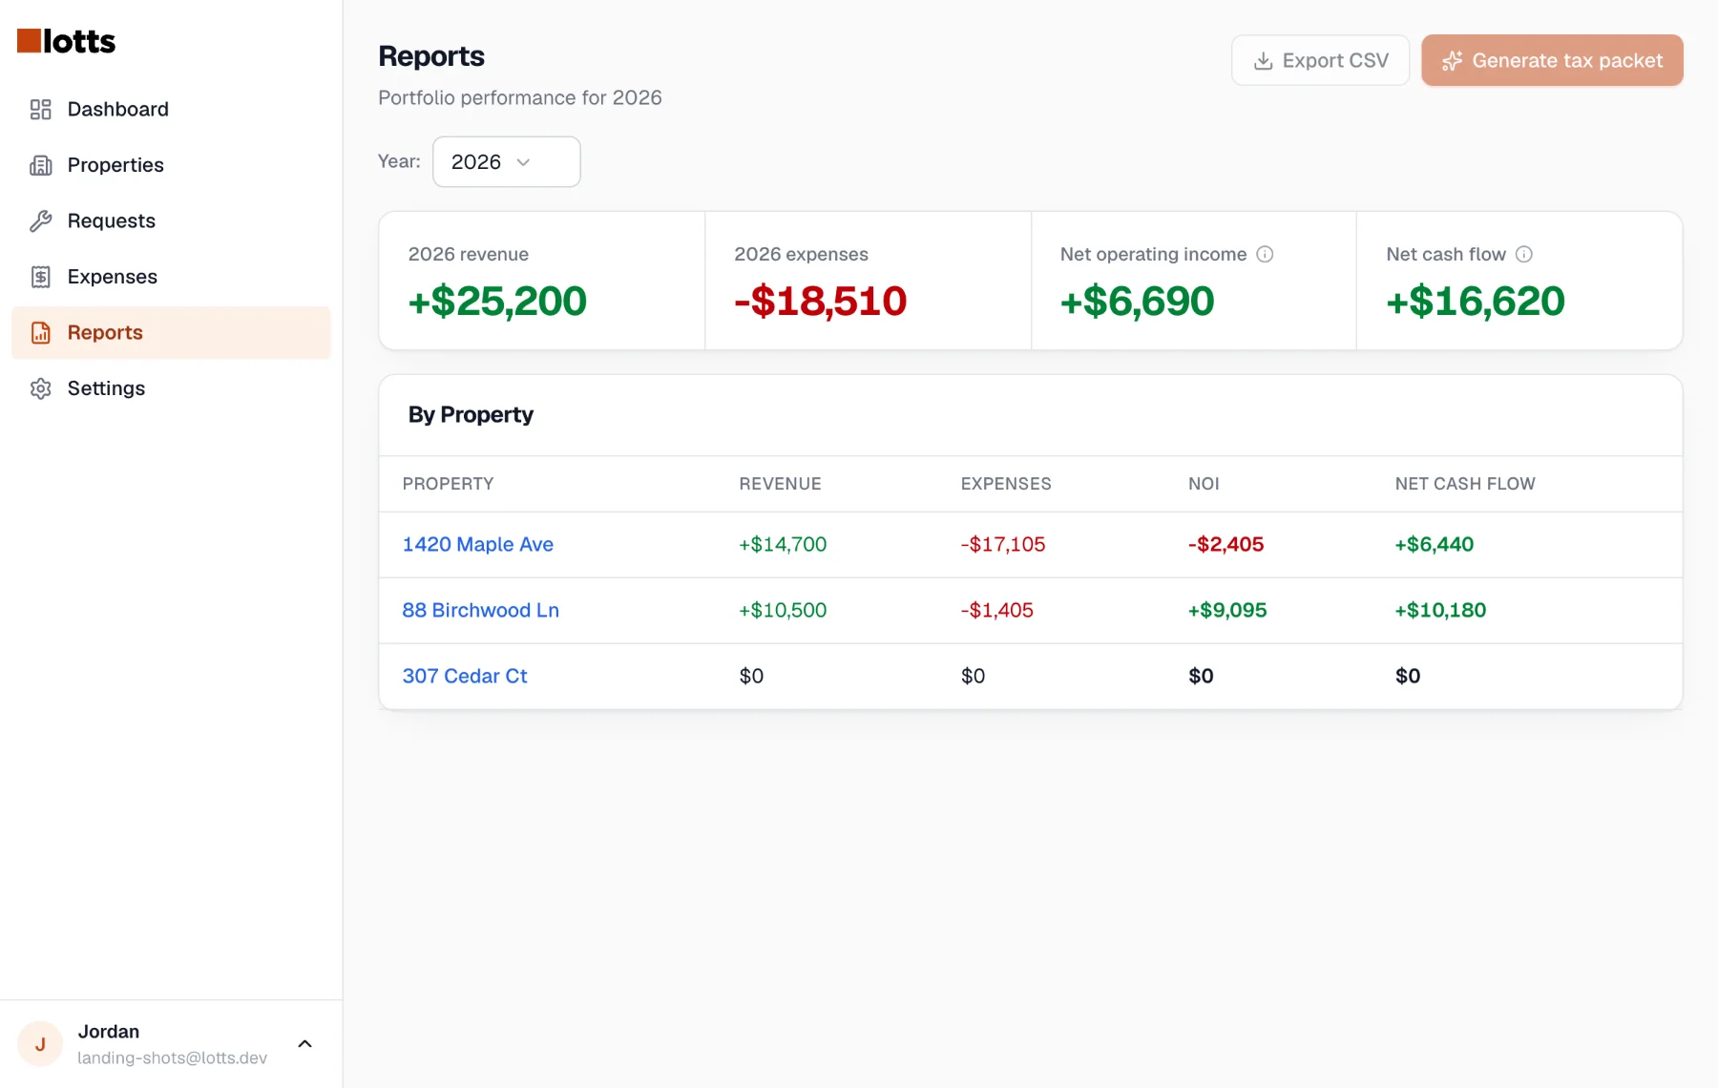Click the landing-shots@lotts.dev email text
Image resolution: width=1718 pixels, height=1088 pixels.
click(173, 1058)
